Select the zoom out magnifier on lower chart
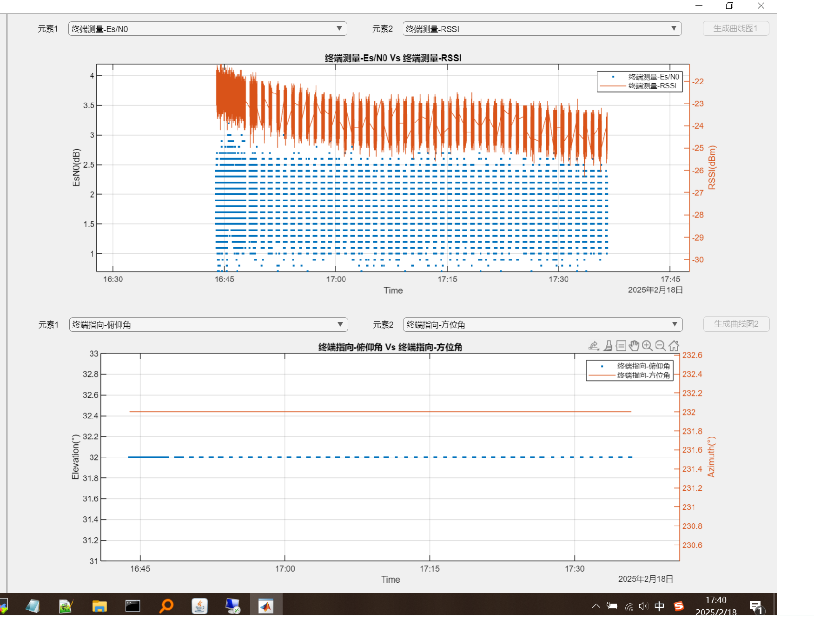This screenshot has height=619, width=814. click(x=660, y=346)
